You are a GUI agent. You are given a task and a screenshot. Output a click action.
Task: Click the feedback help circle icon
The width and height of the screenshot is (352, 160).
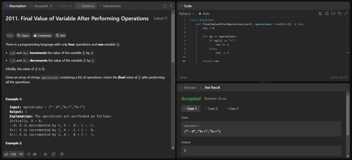[62, 154]
